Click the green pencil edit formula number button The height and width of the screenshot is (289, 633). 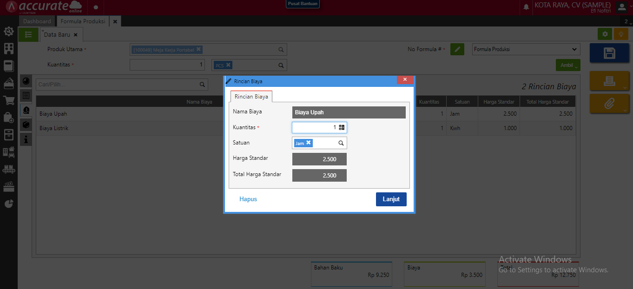tap(457, 49)
